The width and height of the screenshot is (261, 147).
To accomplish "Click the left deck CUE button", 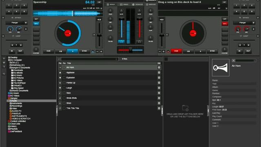I will pos(49,51).
